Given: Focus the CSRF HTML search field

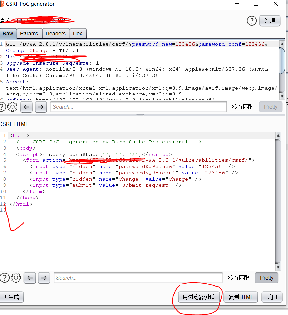Looking at the screenshot, I should click(138, 278).
